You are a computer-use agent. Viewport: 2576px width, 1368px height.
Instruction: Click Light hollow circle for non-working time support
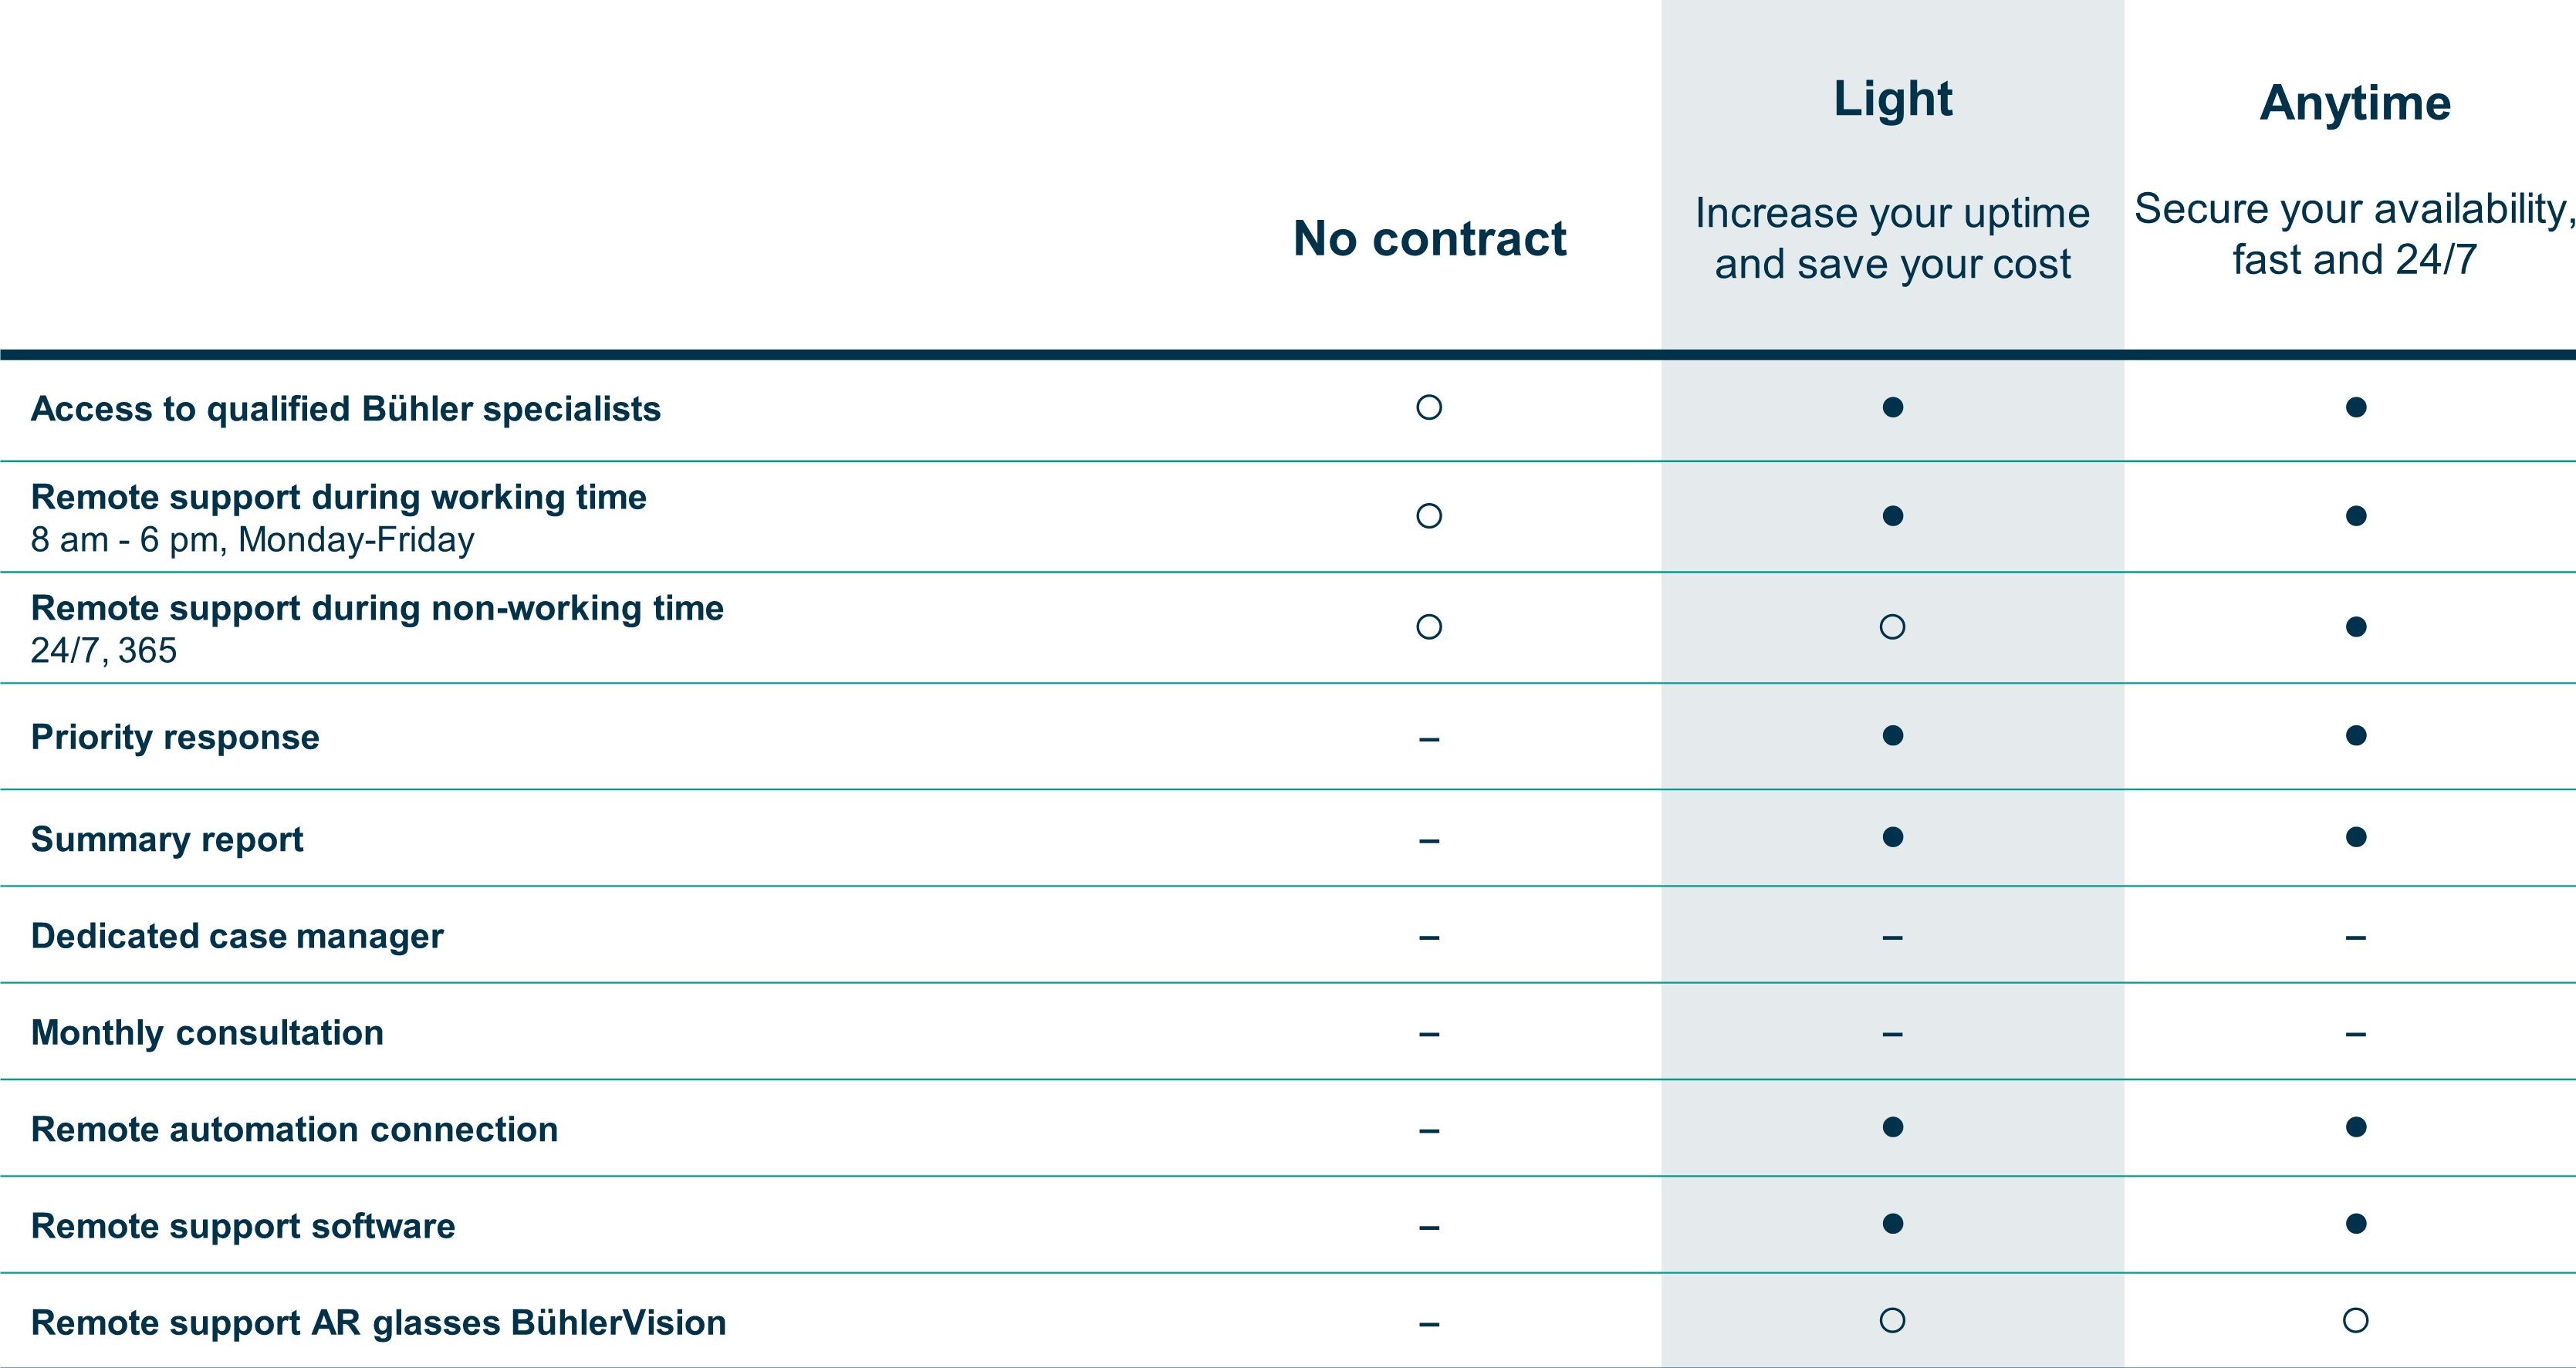point(1892,627)
